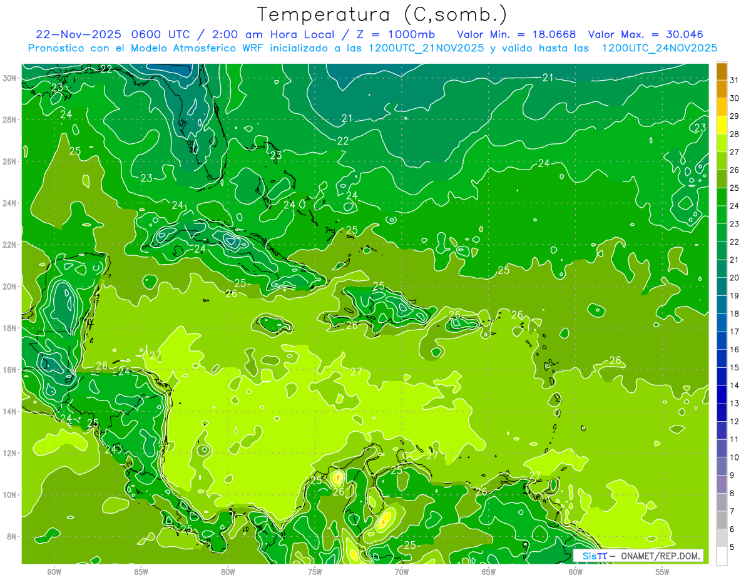Select "Valor Max. = 30.046" text

click(646, 34)
